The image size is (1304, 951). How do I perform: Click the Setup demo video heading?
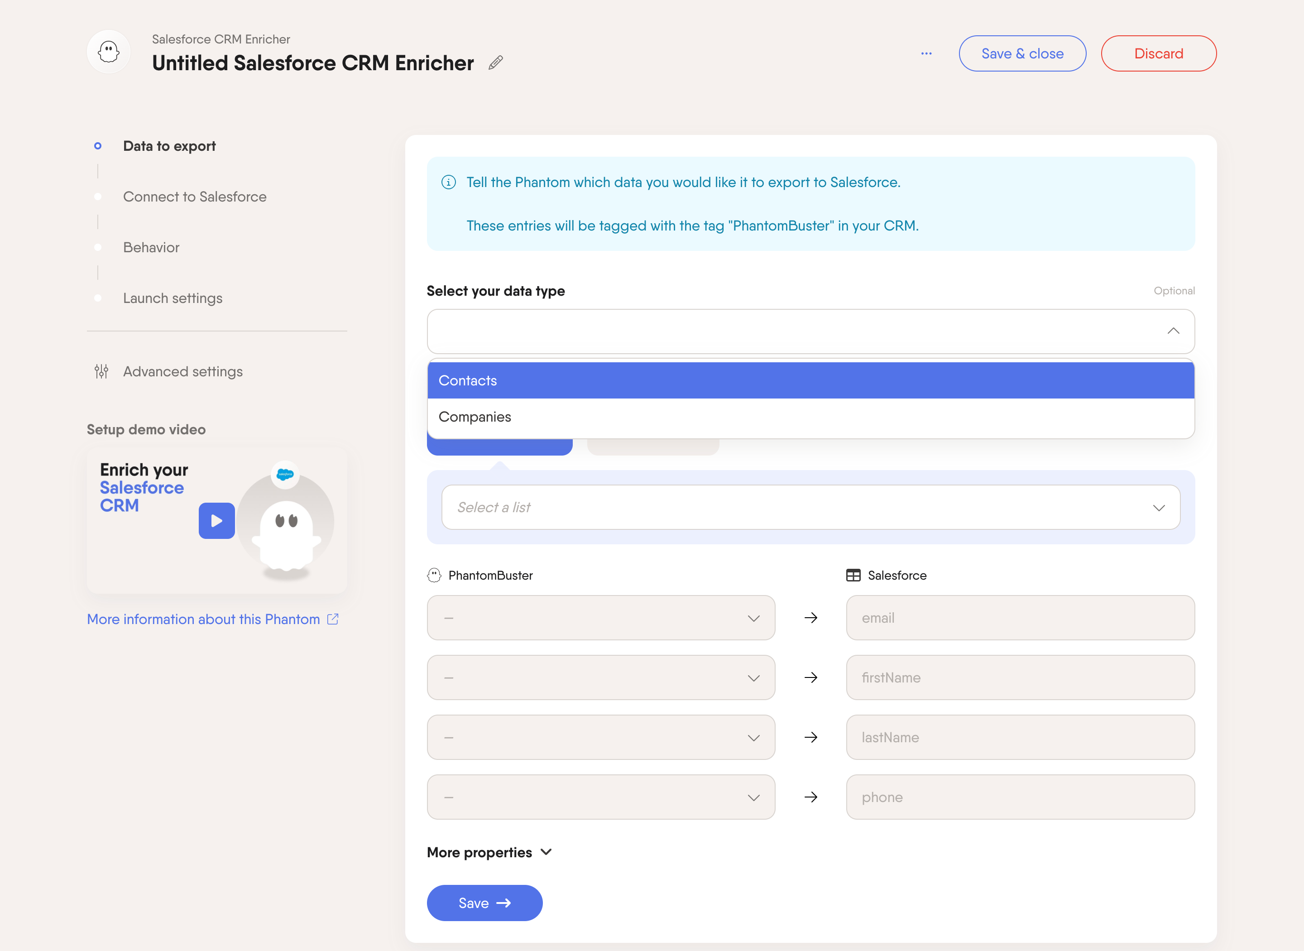click(x=146, y=429)
